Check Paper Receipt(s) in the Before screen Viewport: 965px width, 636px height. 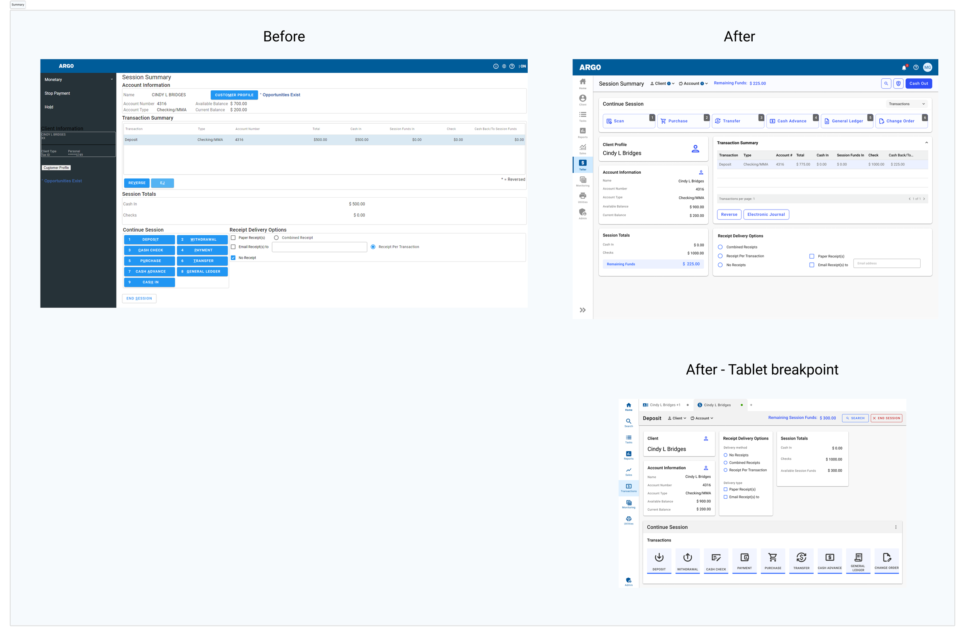point(233,238)
